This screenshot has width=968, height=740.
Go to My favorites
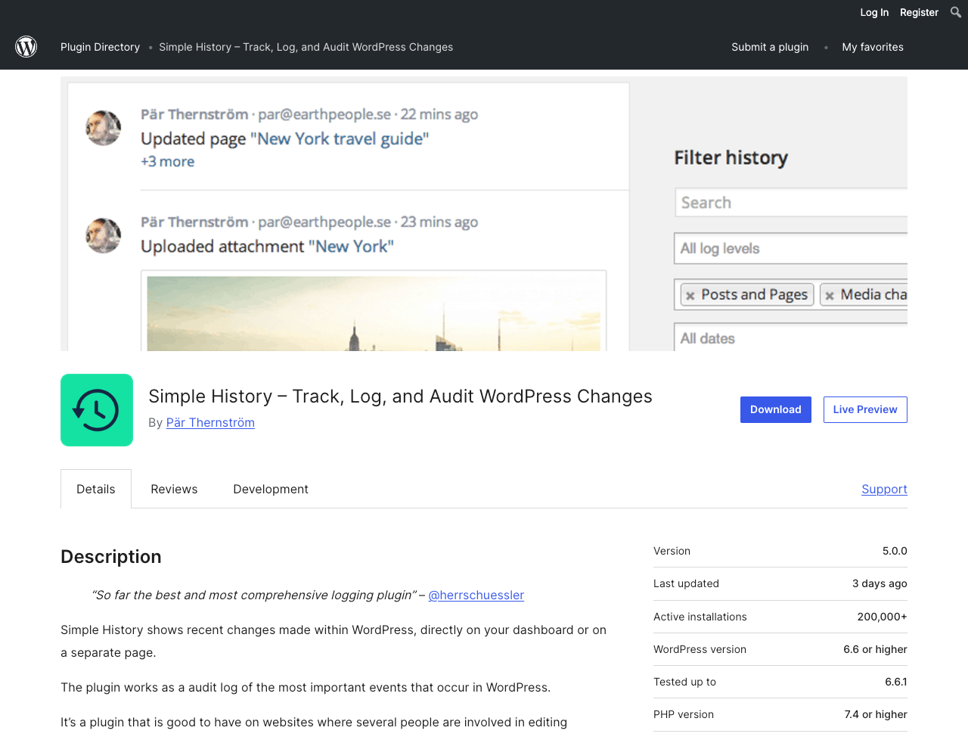click(873, 47)
